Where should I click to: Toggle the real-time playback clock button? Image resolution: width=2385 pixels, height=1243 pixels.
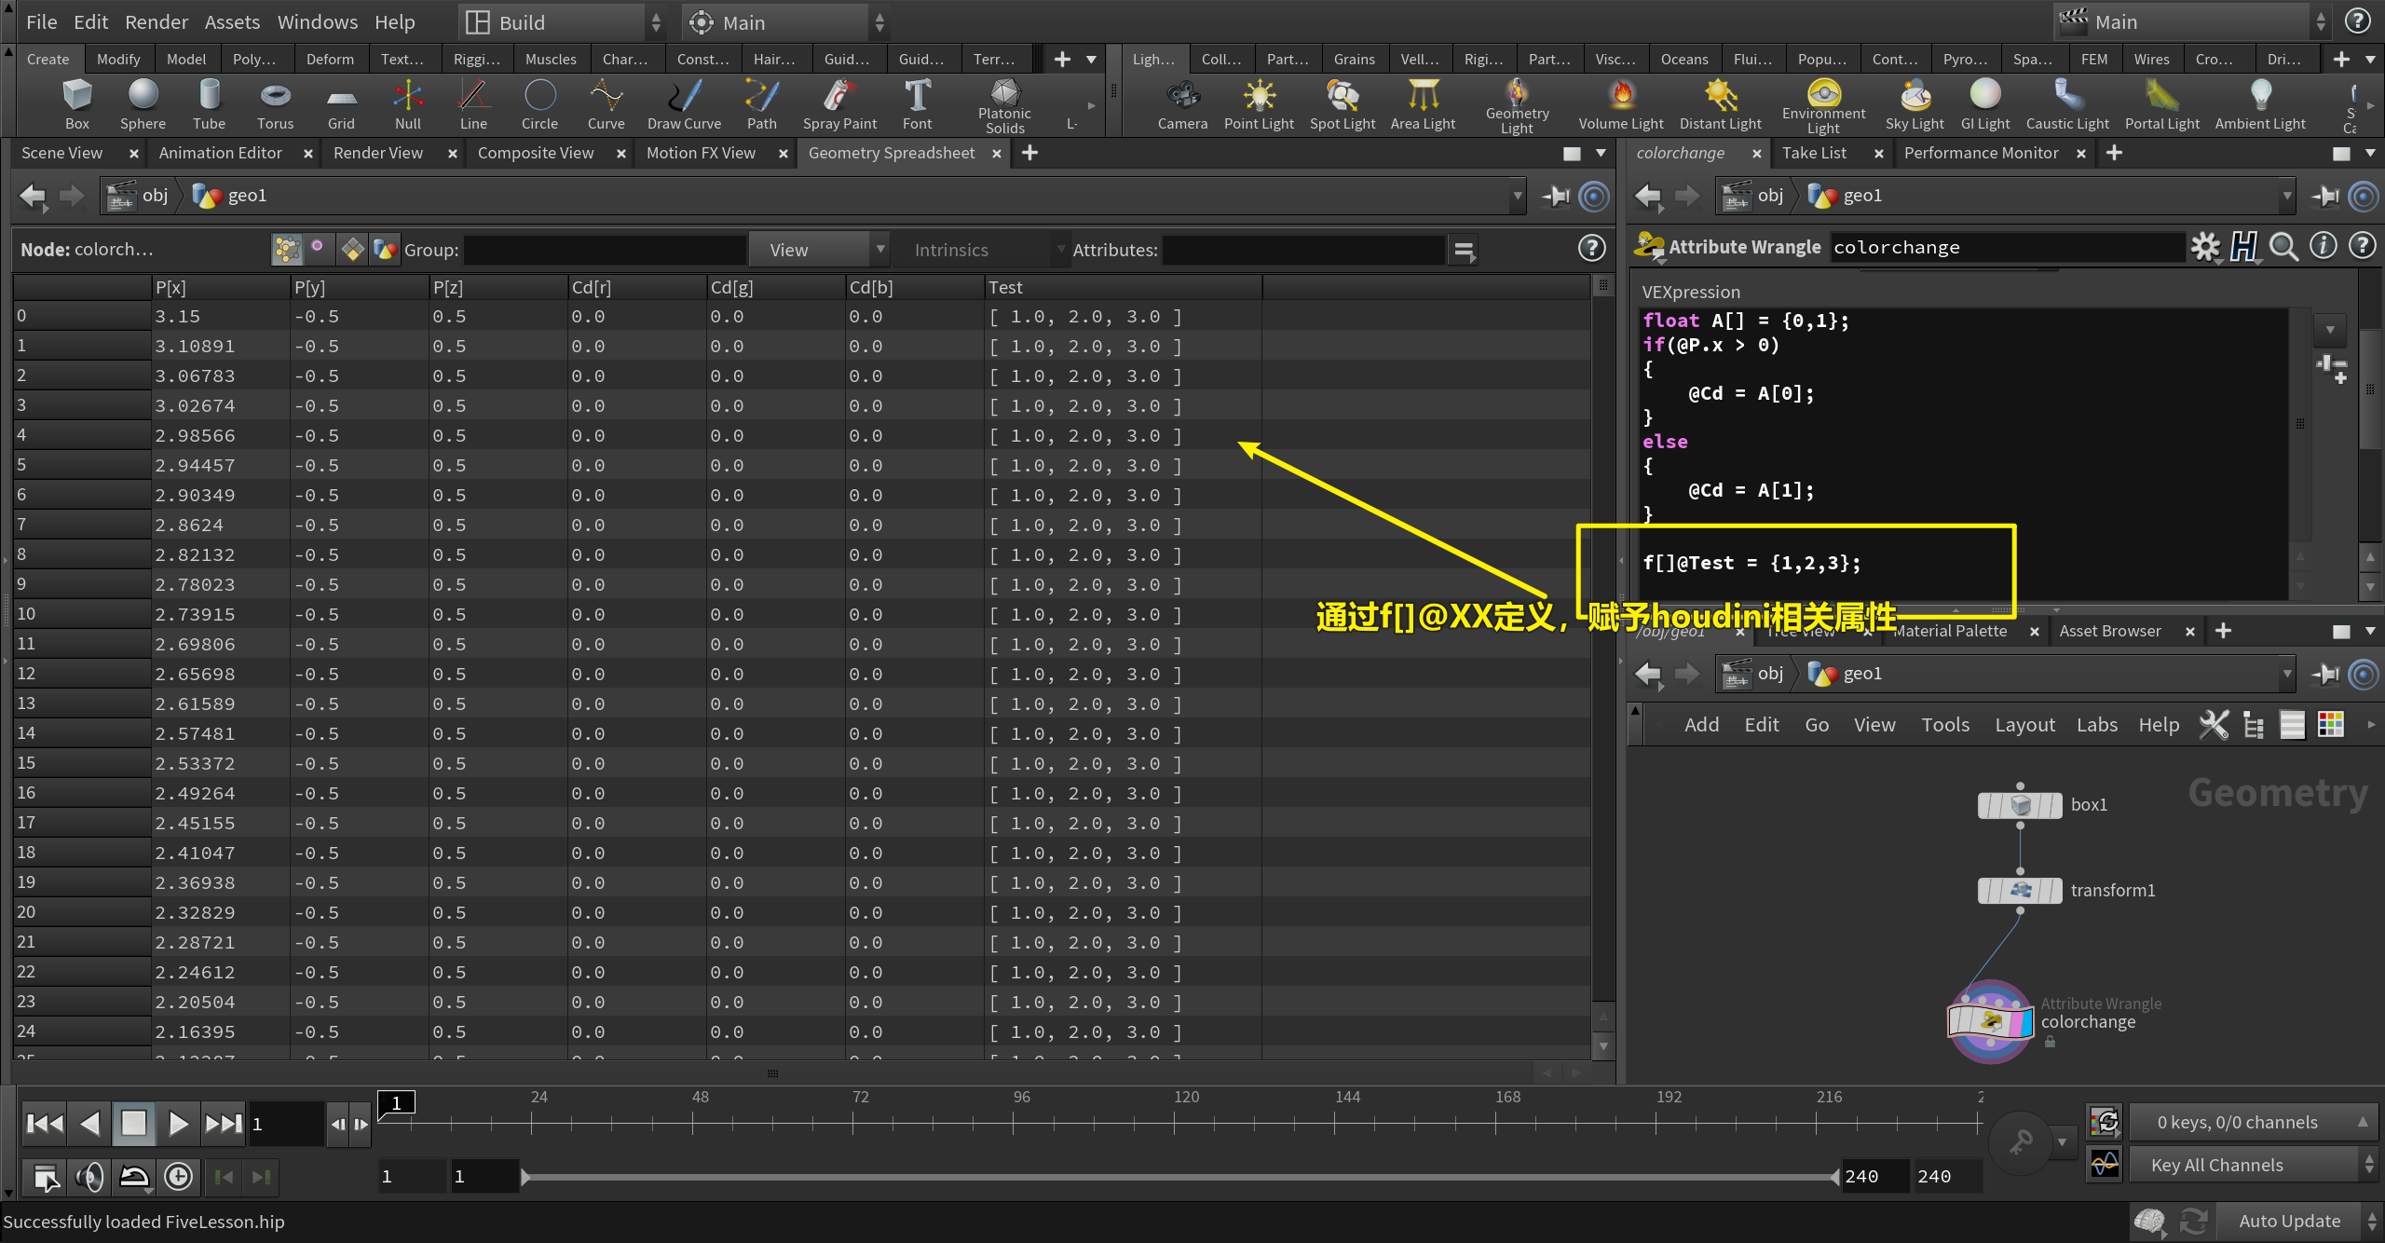(x=178, y=1177)
